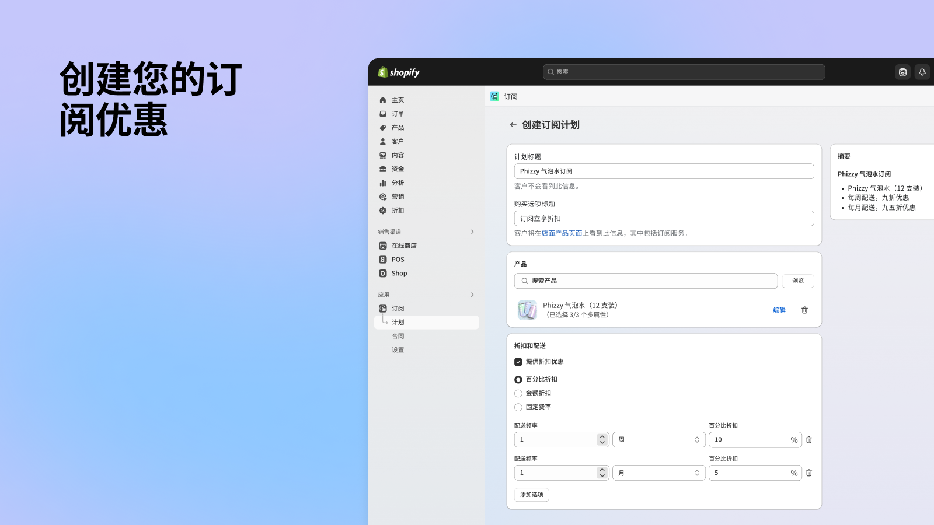Click the 在线商店 storefront icon
Image resolution: width=934 pixels, height=525 pixels.
click(x=383, y=246)
